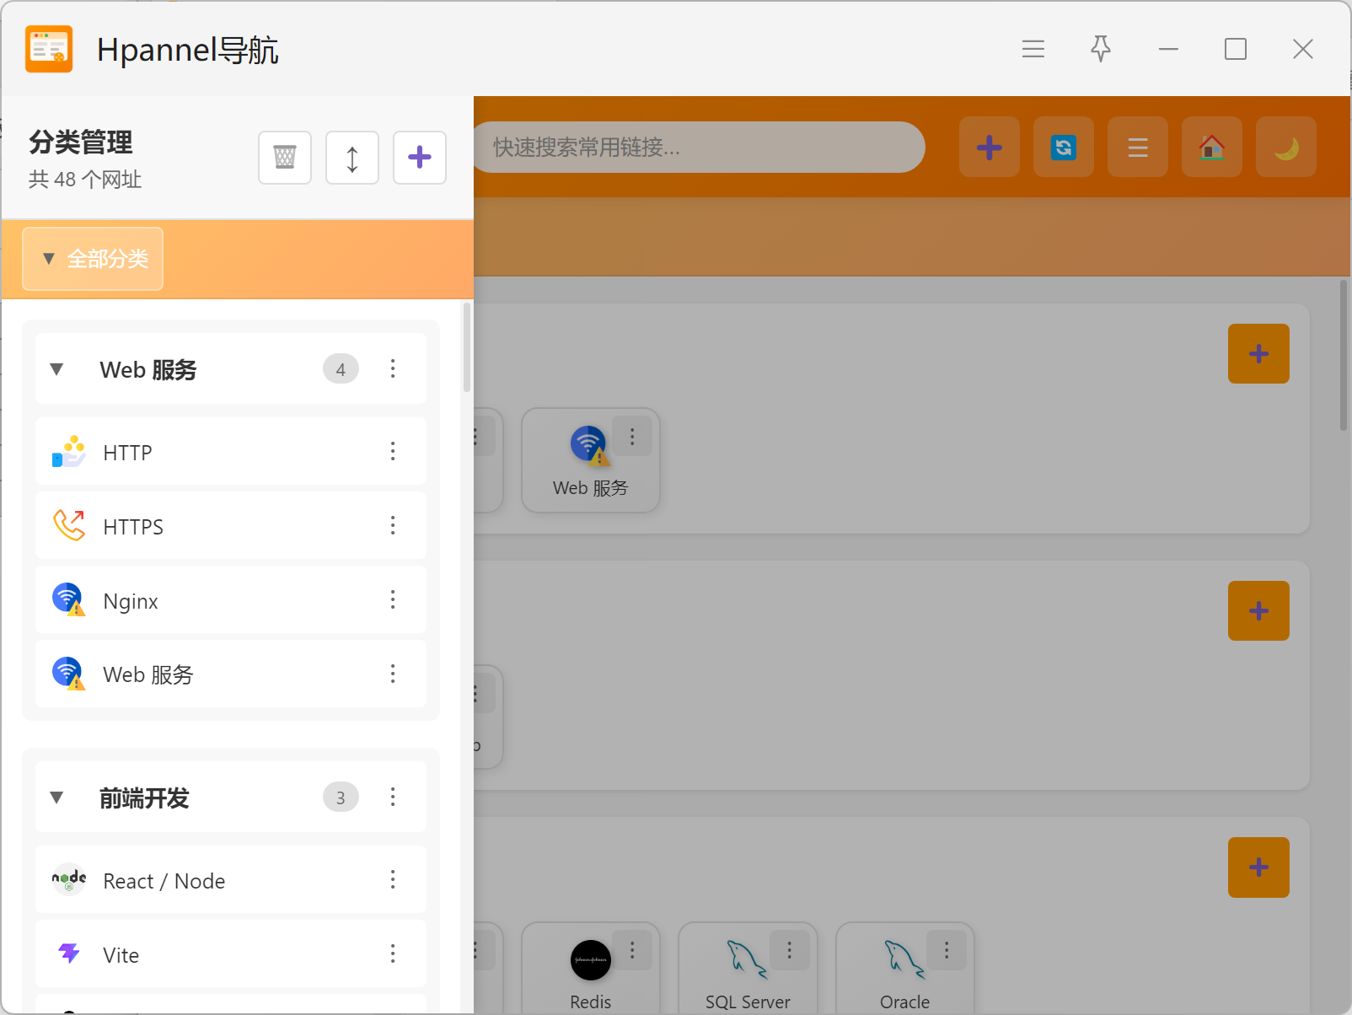Expand the 全部分类 dropdown

pyautogui.click(x=93, y=259)
